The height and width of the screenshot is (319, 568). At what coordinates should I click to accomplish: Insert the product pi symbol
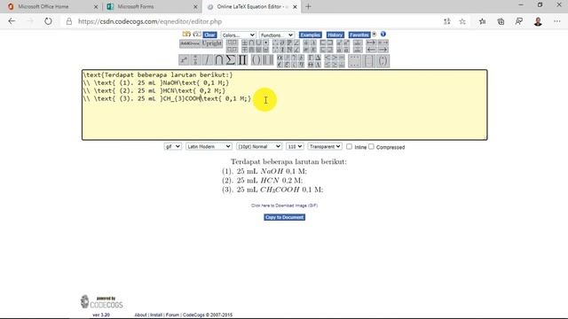(242, 59)
